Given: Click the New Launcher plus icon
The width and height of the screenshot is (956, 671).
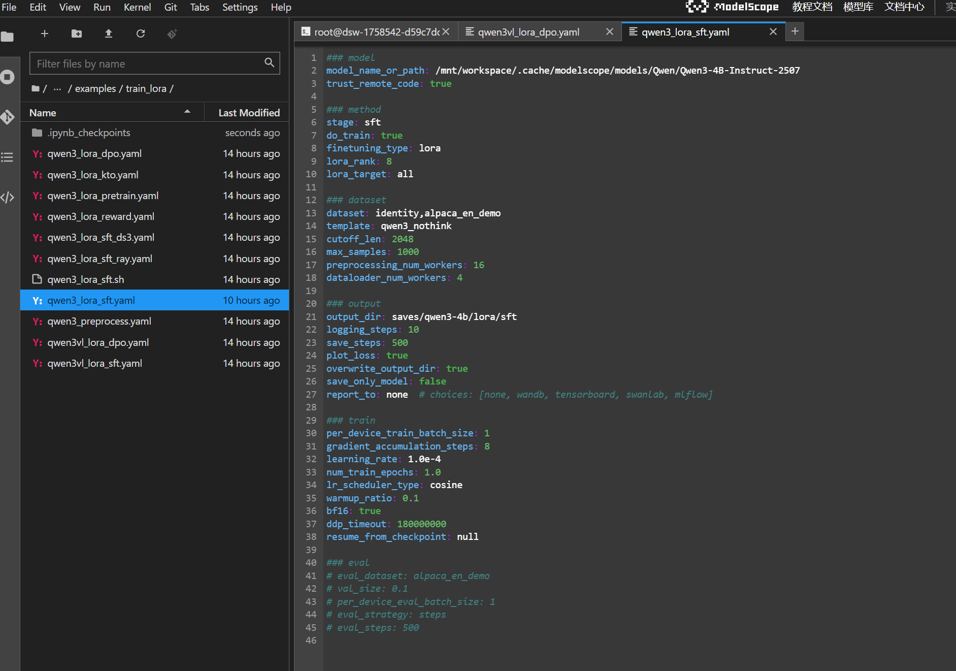Looking at the screenshot, I should click(45, 34).
